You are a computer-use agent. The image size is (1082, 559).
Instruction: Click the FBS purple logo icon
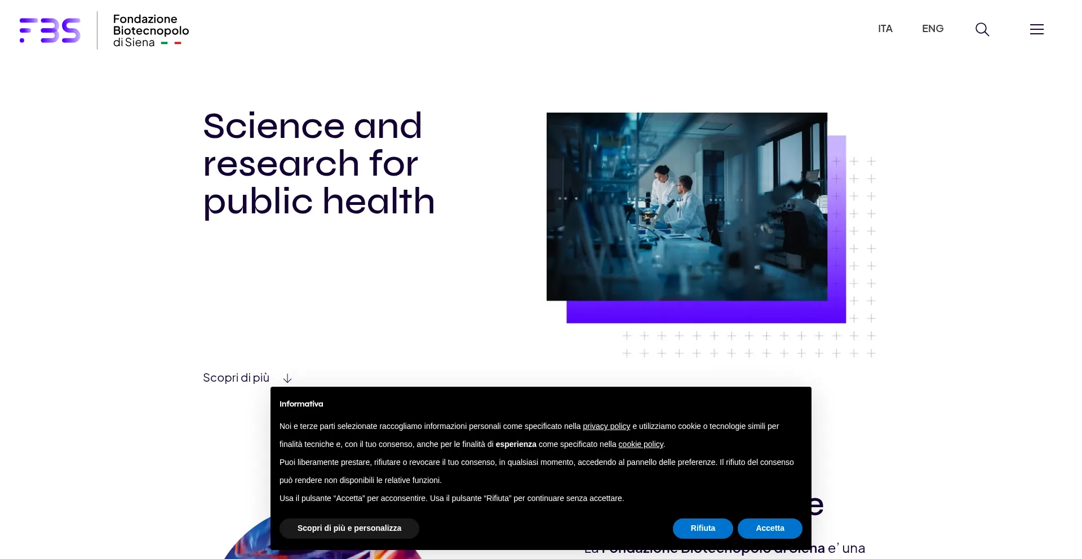pyautogui.click(x=50, y=30)
